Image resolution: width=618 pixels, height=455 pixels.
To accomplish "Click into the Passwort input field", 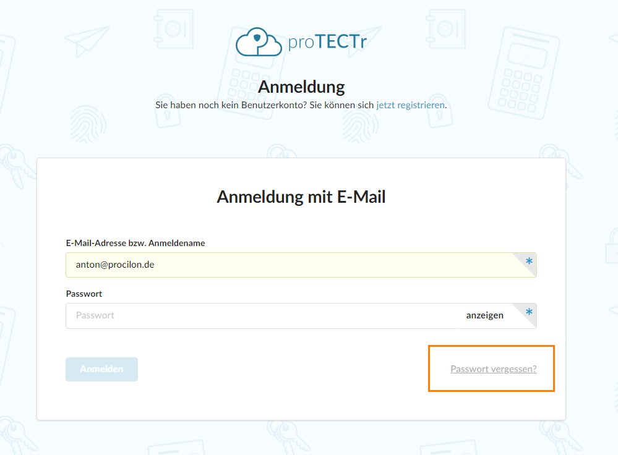I will (x=260, y=315).
